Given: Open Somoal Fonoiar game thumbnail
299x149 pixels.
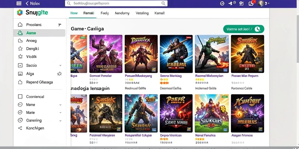Looking at the screenshot, I should click(106, 54).
